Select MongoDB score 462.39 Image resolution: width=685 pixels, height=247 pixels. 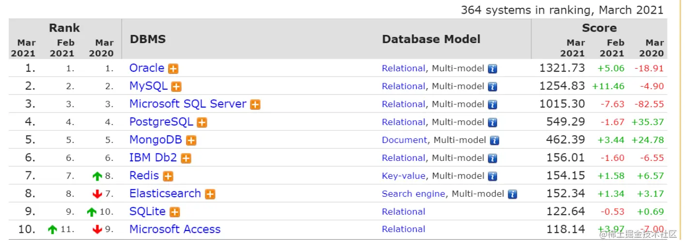click(x=566, y=140)
